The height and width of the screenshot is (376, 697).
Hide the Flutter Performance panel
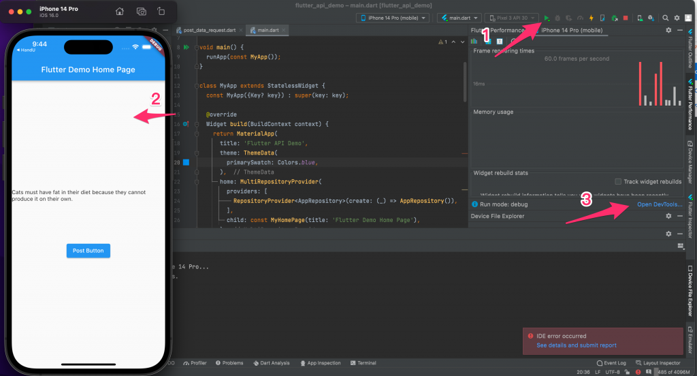click(680, 30)
